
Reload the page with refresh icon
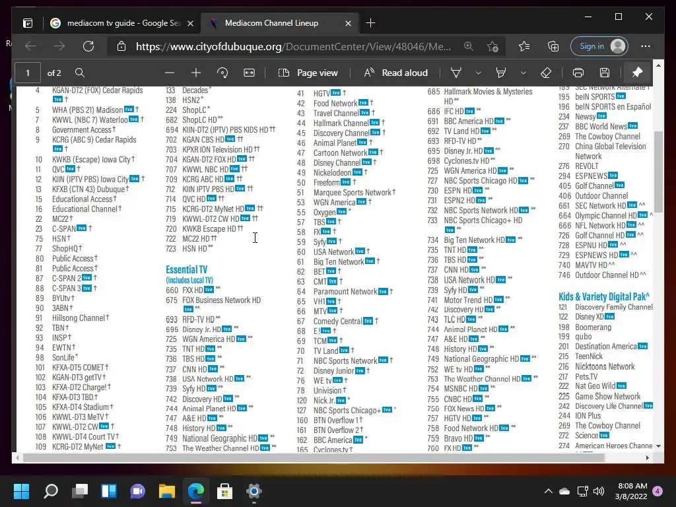(88, 46)
